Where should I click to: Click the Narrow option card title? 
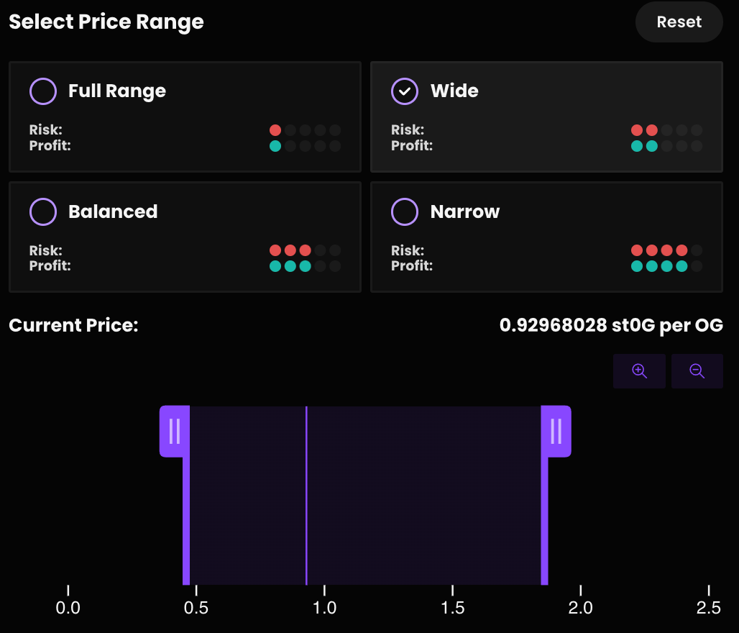[x=465, y=212]
